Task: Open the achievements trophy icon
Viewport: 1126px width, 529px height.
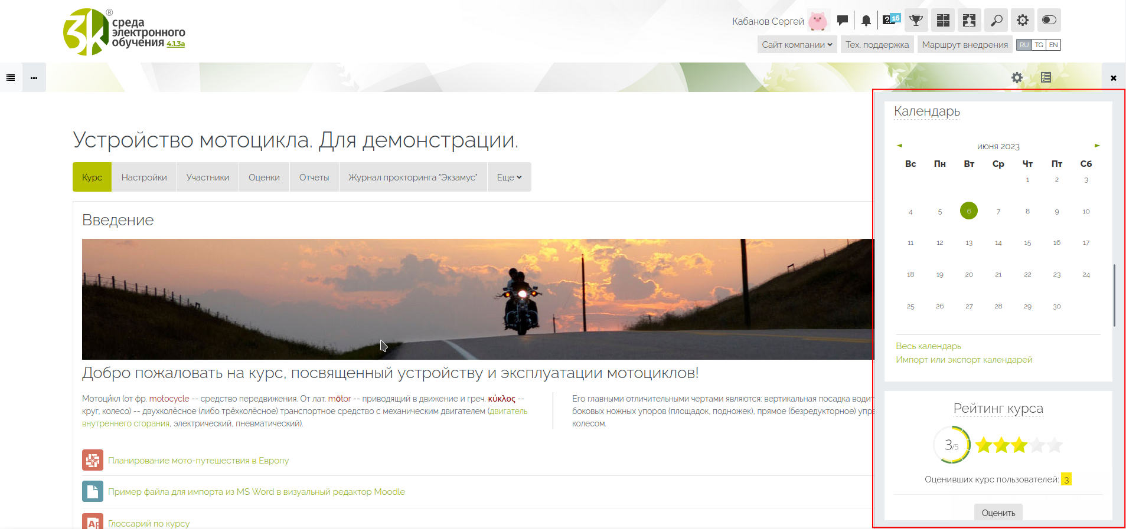Action: click(916, 21)
